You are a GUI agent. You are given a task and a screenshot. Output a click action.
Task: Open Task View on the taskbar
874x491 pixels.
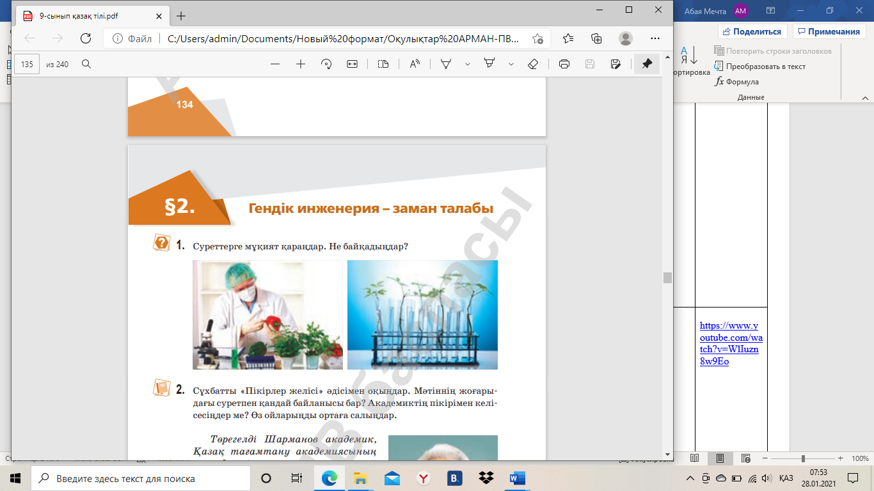coord(296,478)
